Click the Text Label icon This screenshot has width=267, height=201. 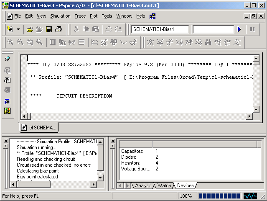click(114, 42)
